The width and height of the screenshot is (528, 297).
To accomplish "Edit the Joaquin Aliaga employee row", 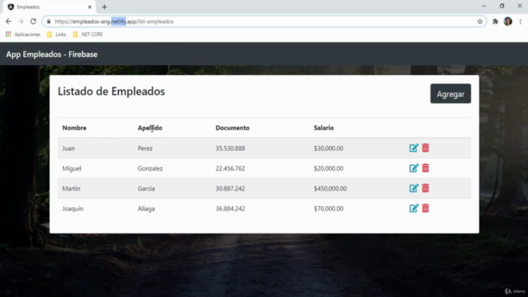I will (x=413, y=209).
